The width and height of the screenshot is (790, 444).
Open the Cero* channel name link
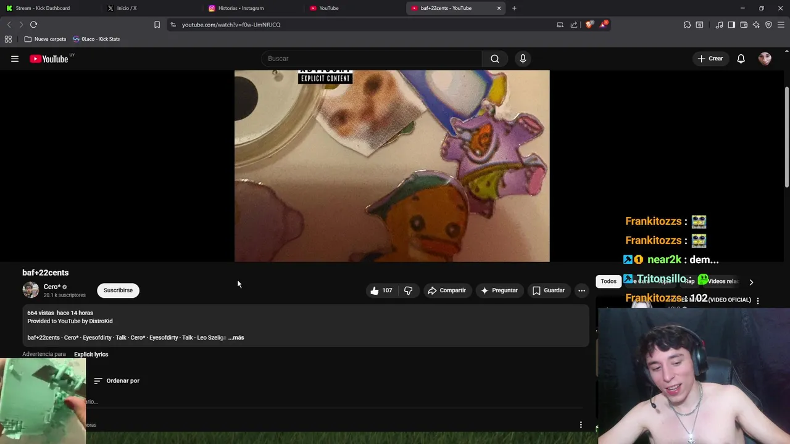(x=52, y=287)
